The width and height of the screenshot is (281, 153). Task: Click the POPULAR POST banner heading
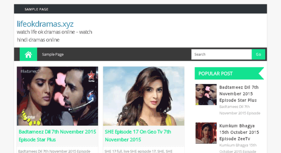(x=229, y=73)
